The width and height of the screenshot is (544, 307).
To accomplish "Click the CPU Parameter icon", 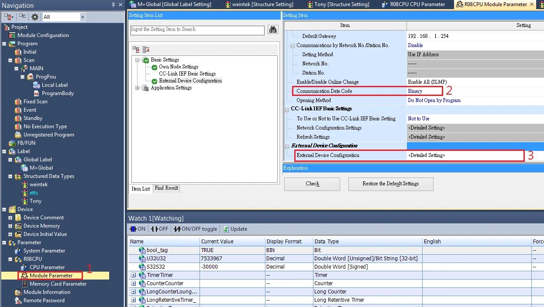I will pos(24,267).
